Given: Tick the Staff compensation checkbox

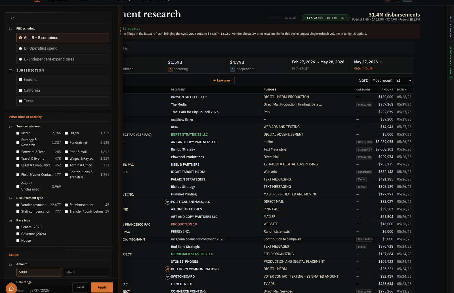Looking at the screenshot, I should click(18, 212).
